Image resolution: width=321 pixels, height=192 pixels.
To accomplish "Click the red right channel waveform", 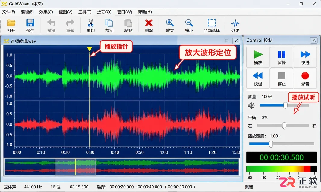I will tap(127, 124).
